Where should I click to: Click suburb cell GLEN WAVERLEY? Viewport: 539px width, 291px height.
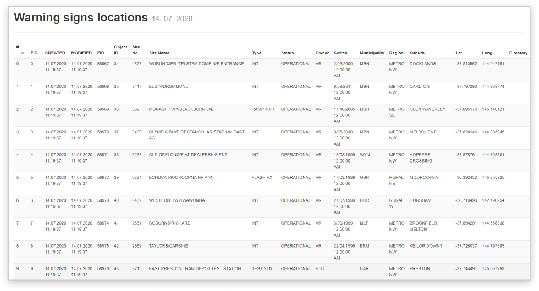coord(427,109)
